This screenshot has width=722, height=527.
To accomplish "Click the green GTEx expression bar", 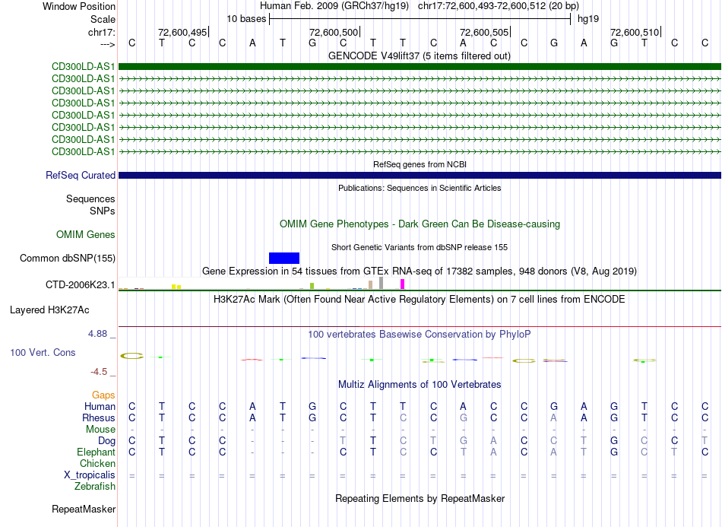I will tap(312, 286).
